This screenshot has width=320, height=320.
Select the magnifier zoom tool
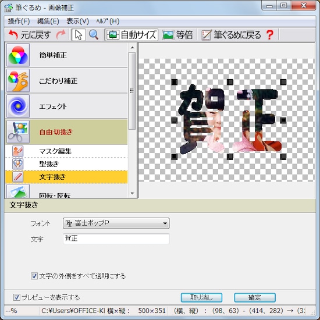94,35
